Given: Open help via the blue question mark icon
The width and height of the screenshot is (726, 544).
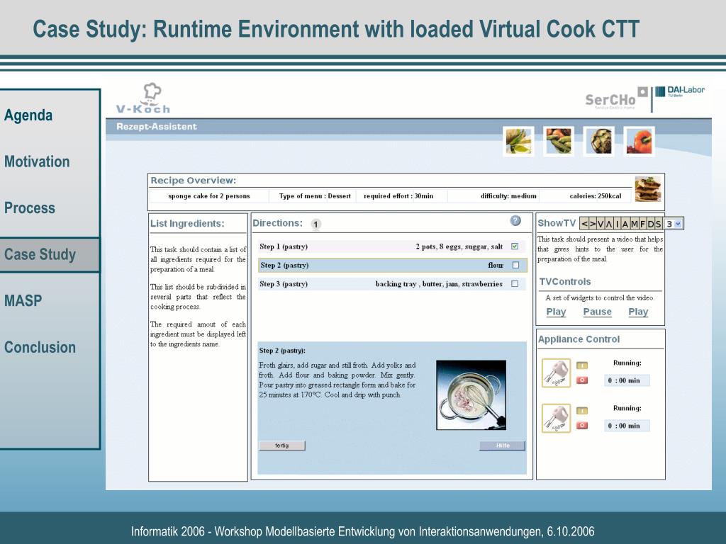Looking at the screenshot, I should (515, 221).
